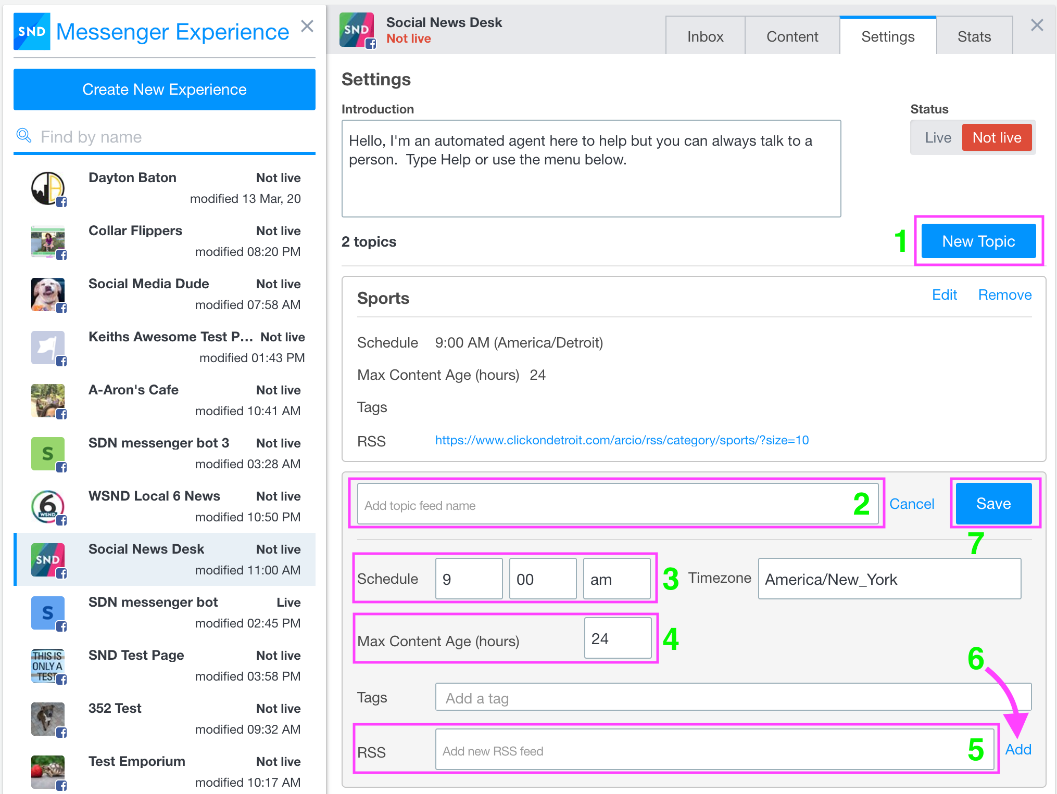Click the Dayton Baton page avatar icon
Image resolution: width=1057 pixels, height=794 pixels.
(x=48, y=188)
